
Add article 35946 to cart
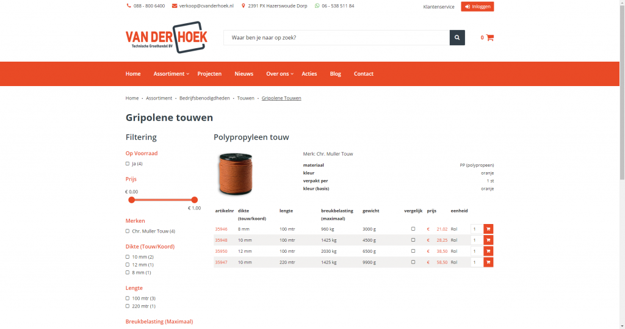click(x=488, y=229)
